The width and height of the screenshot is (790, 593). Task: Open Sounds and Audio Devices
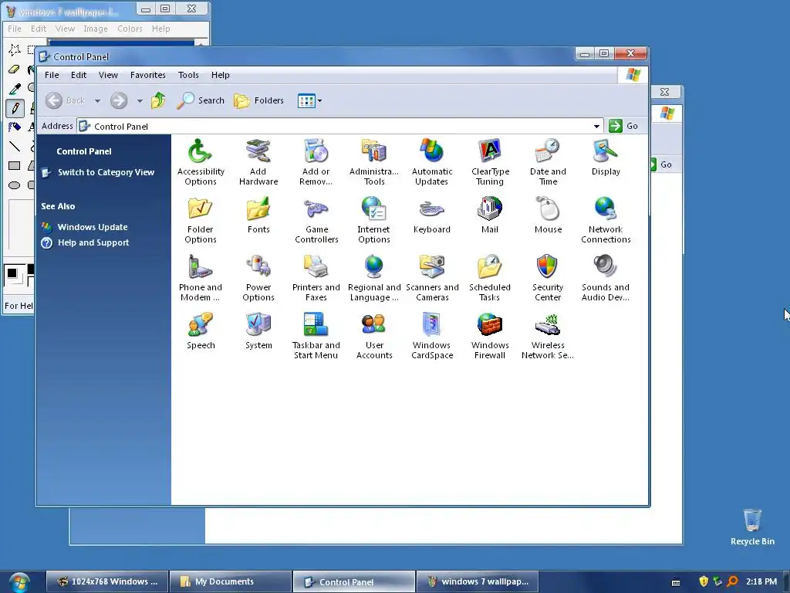pyautogui.click(x=606, y=278)
